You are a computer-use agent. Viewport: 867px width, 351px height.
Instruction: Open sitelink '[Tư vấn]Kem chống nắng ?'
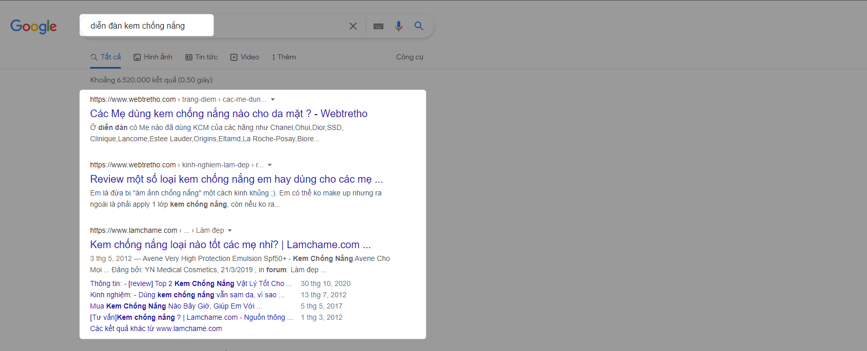[x=191, y=317]
